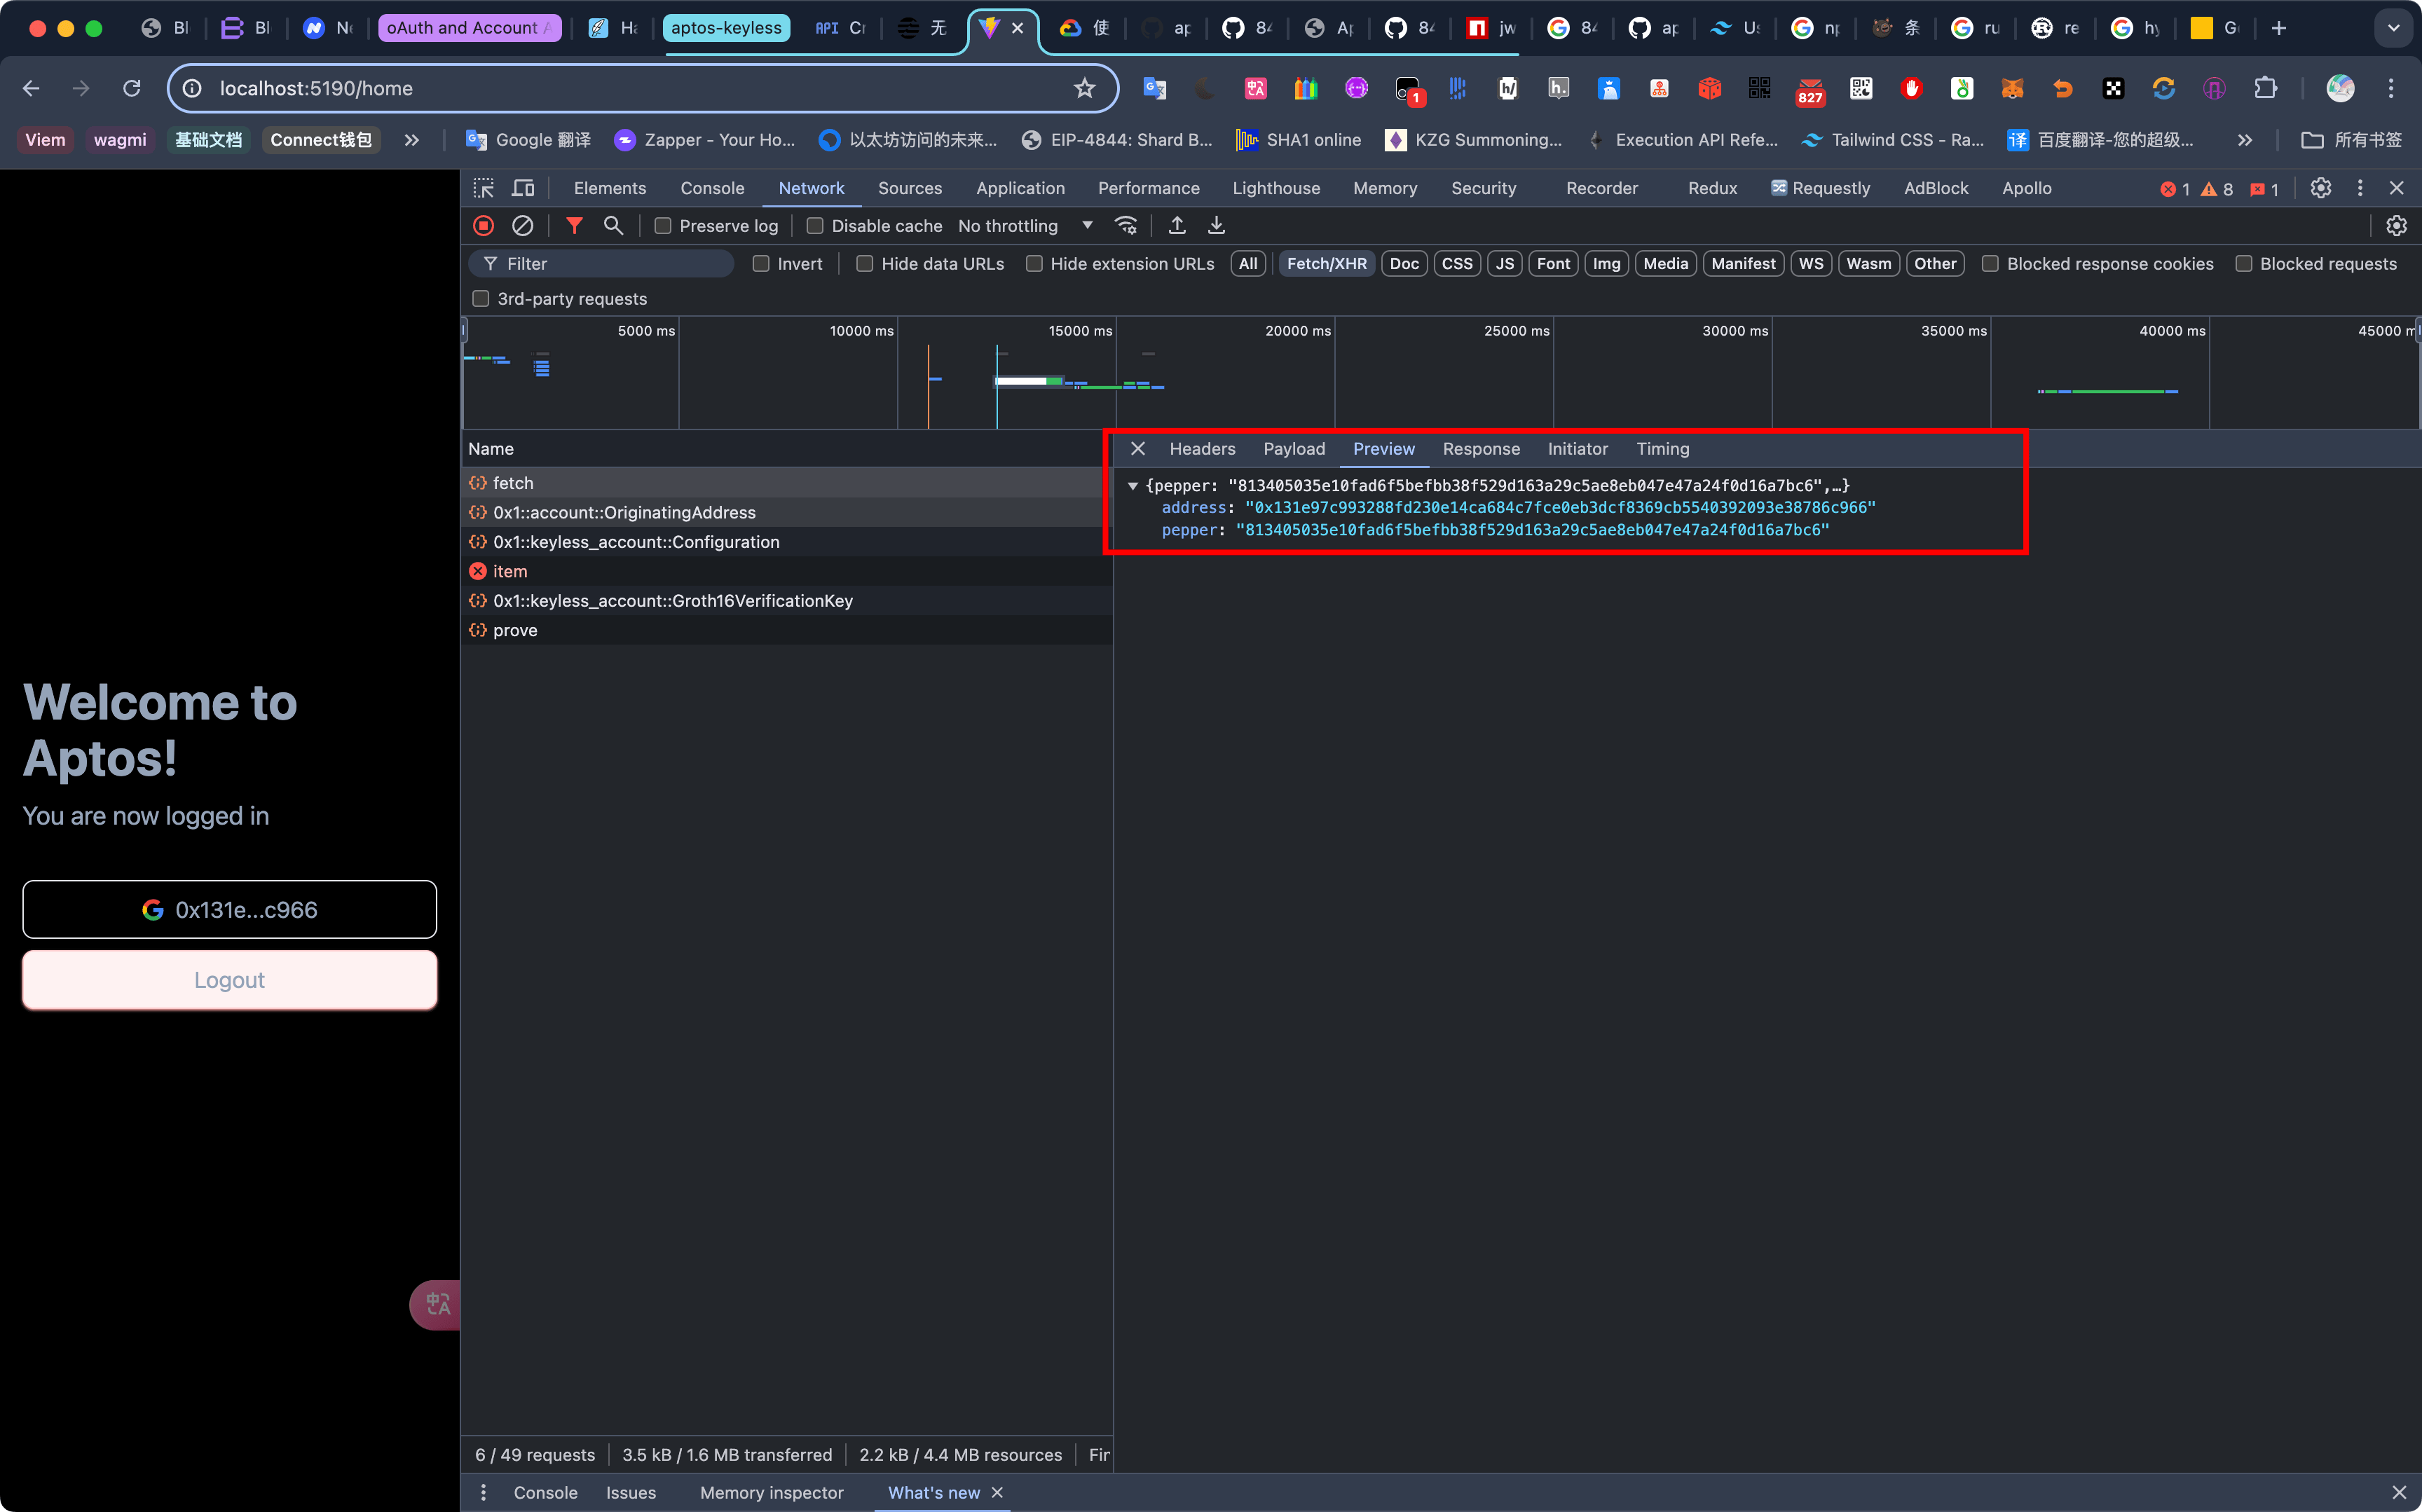Image resolution: width=2422 pixels, height=1512 pixels.
Task: Reload the localhost page
Action: click(x=132, y=88)
